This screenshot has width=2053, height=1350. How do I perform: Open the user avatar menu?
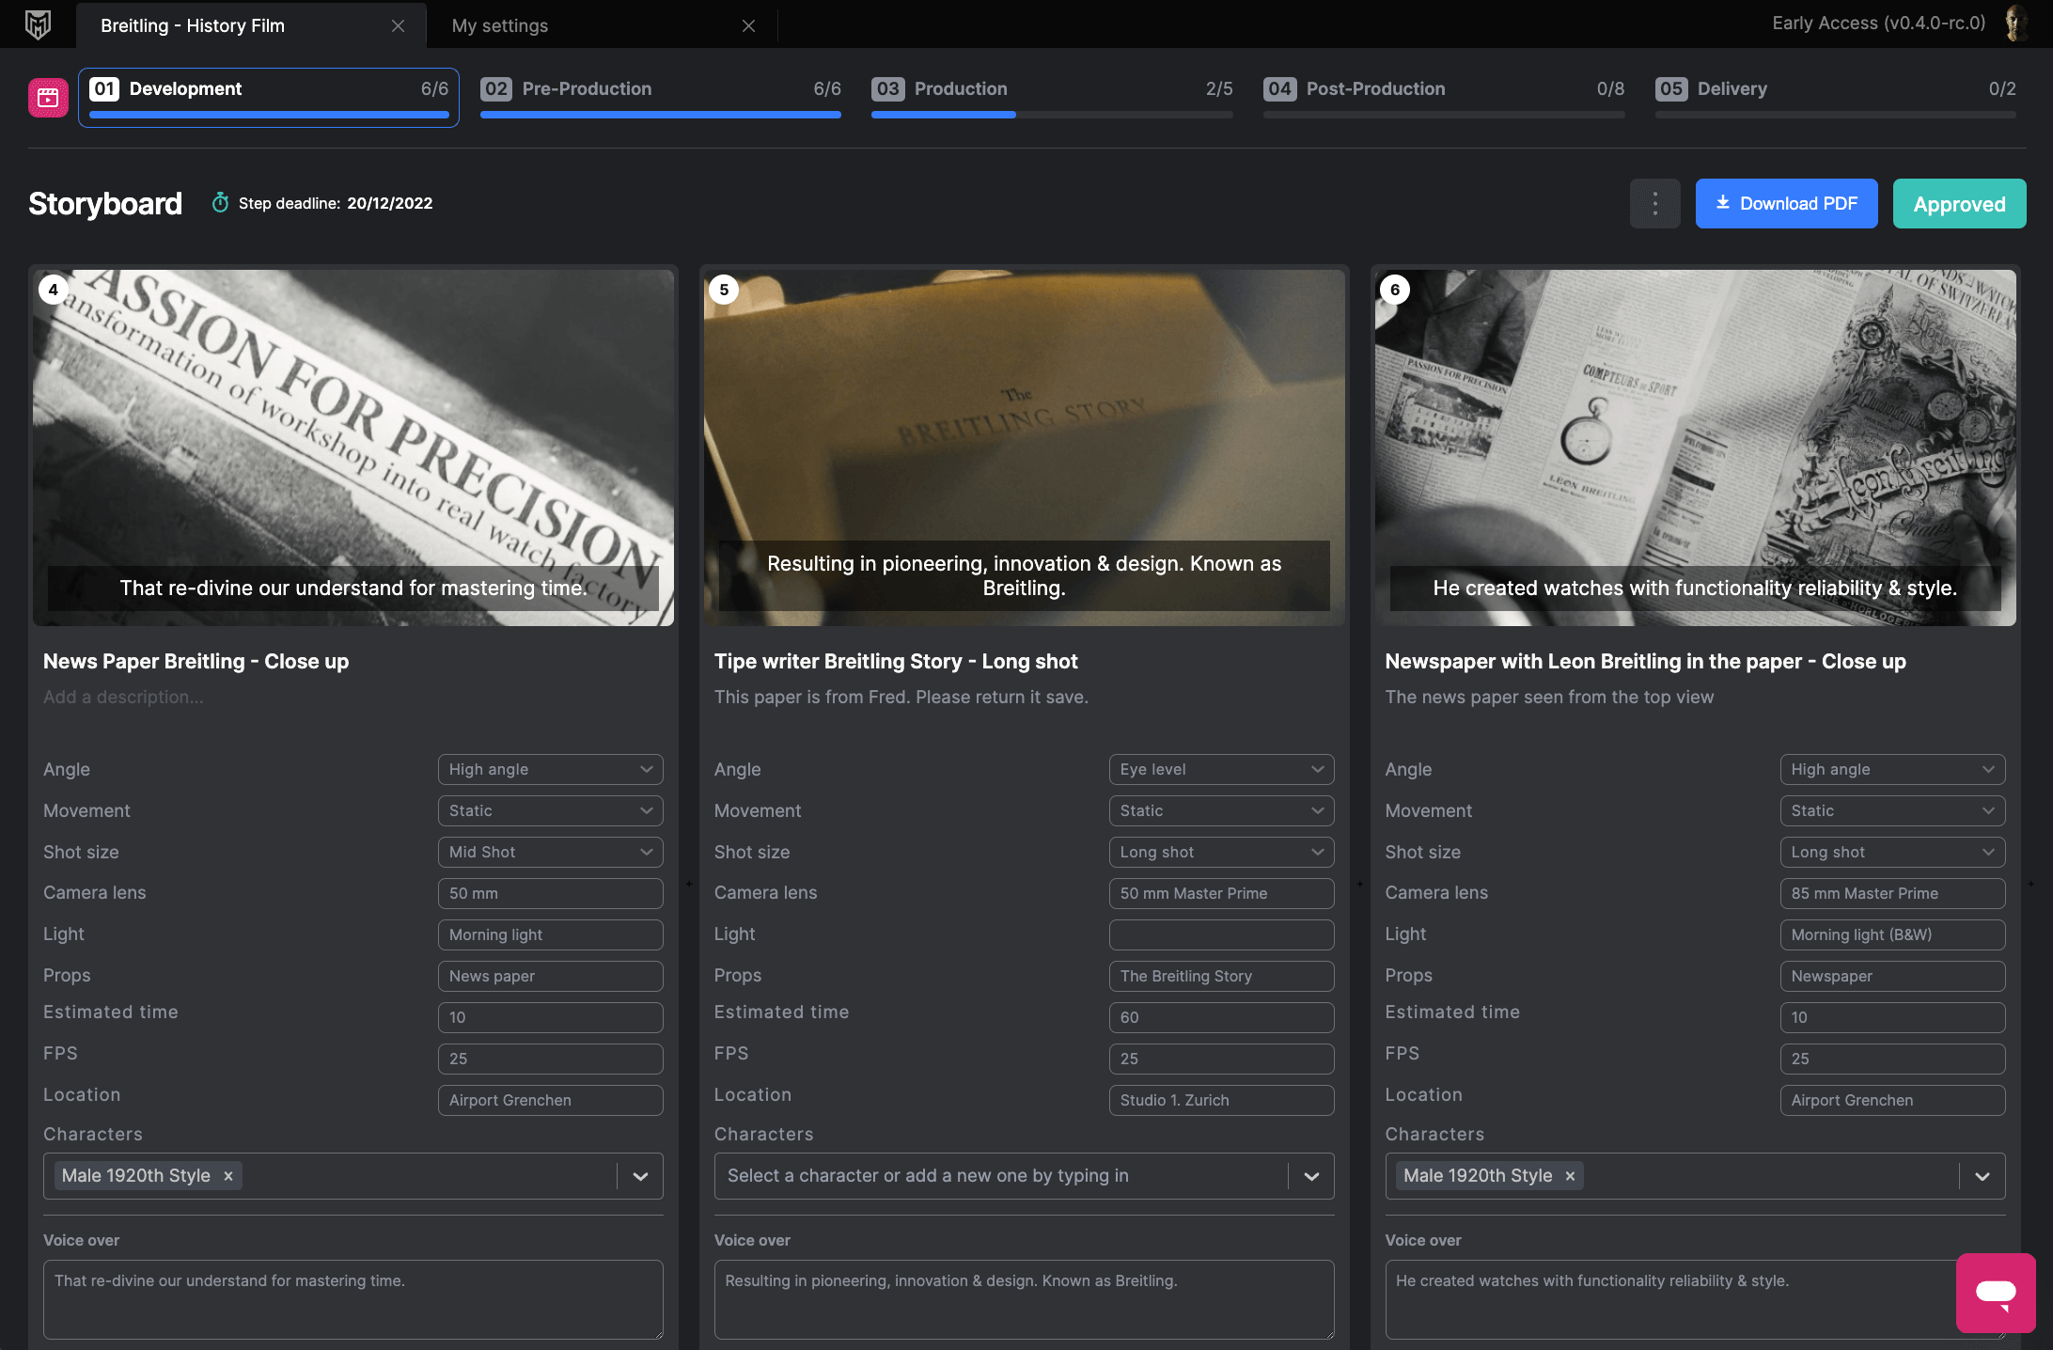click(2014, 24)
